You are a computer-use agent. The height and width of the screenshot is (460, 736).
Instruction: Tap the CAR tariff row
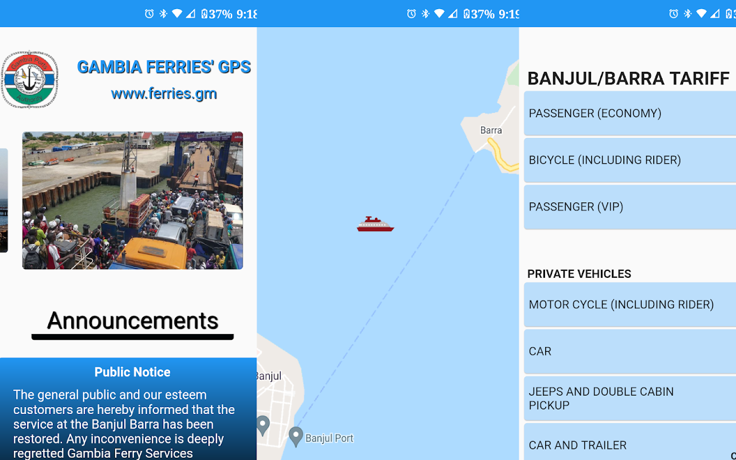[630, 351]
